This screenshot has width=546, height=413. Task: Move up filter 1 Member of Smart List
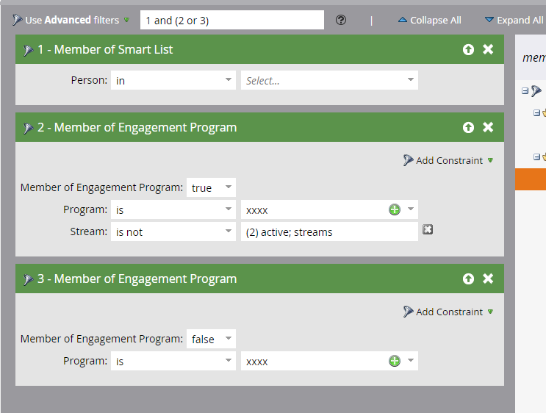tap(468, 49)
